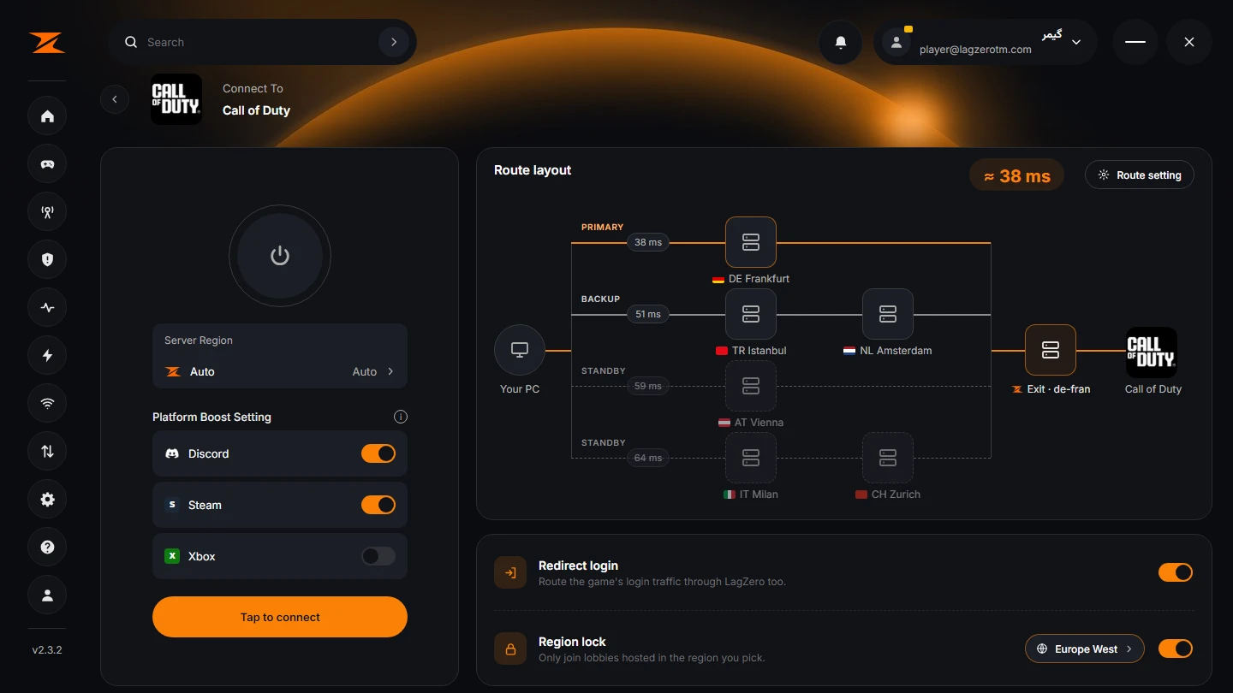Click the Call of Duty destination icon in route

(1152, 352)
